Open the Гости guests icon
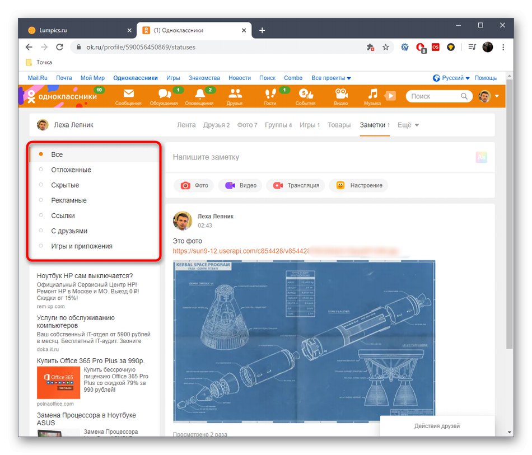Screen dimensions: 532x455 (270, 96)
